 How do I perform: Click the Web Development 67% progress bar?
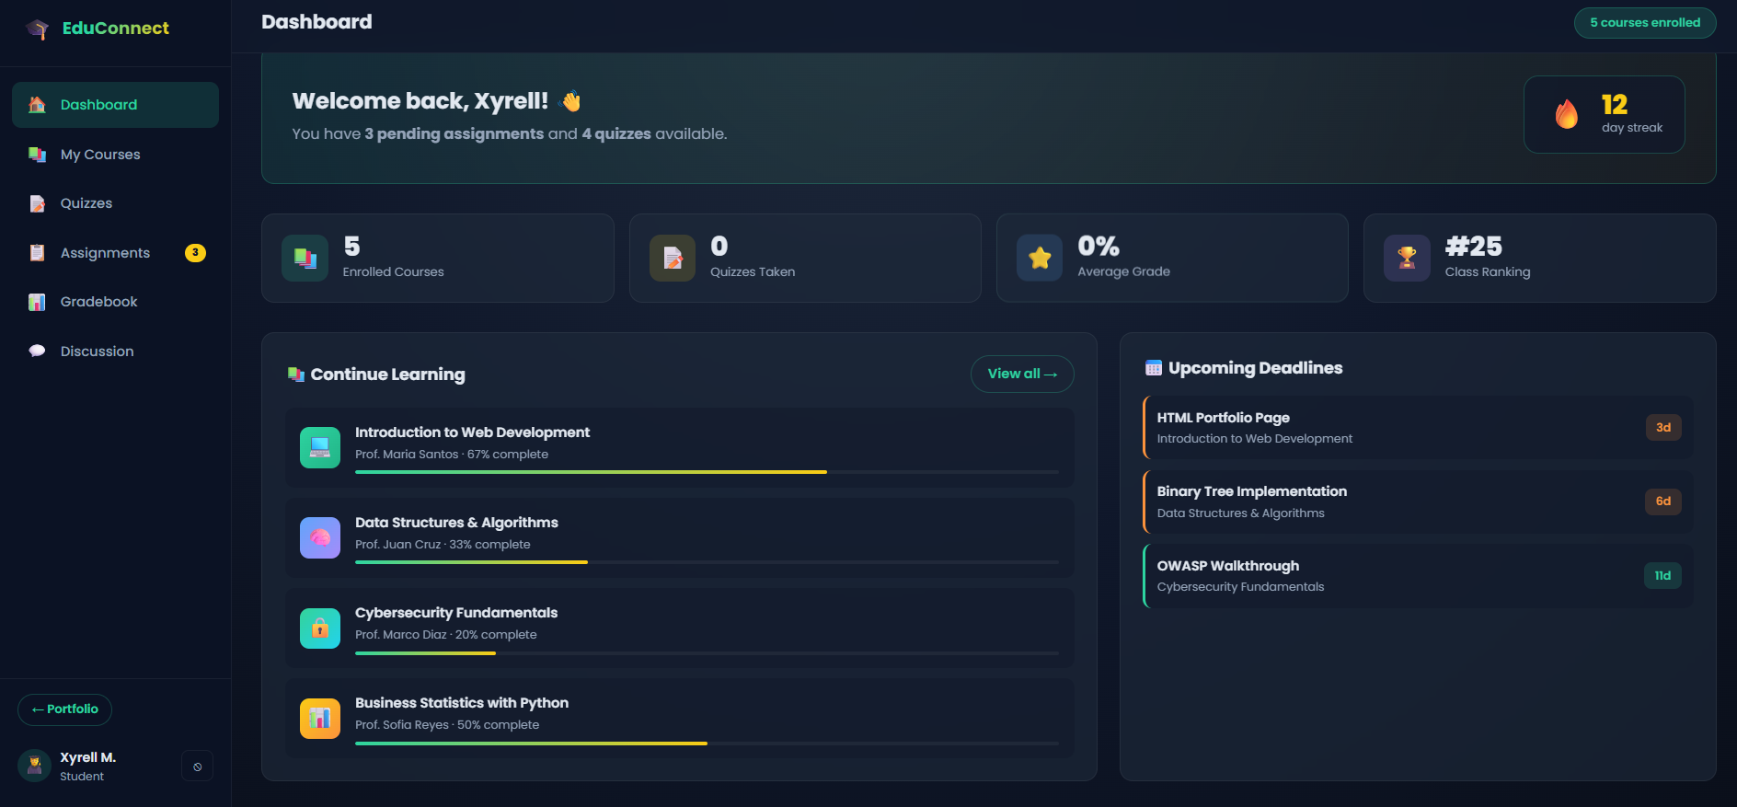[707, 472]
